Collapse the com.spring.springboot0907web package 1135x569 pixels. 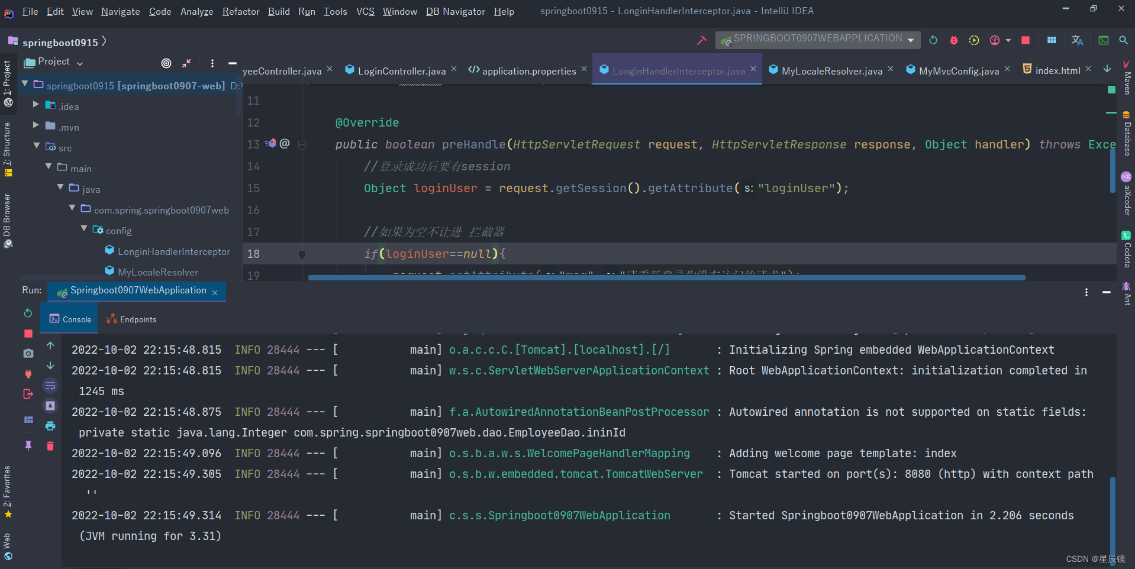point(72,208)
